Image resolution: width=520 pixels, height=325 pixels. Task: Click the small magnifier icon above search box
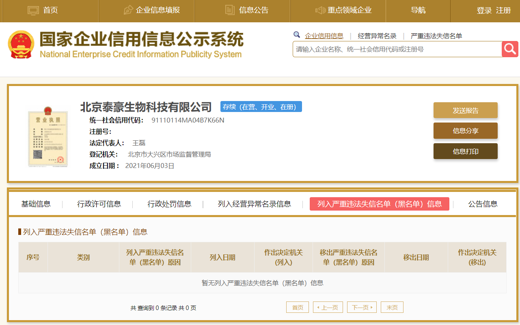(x=297, y=35)
